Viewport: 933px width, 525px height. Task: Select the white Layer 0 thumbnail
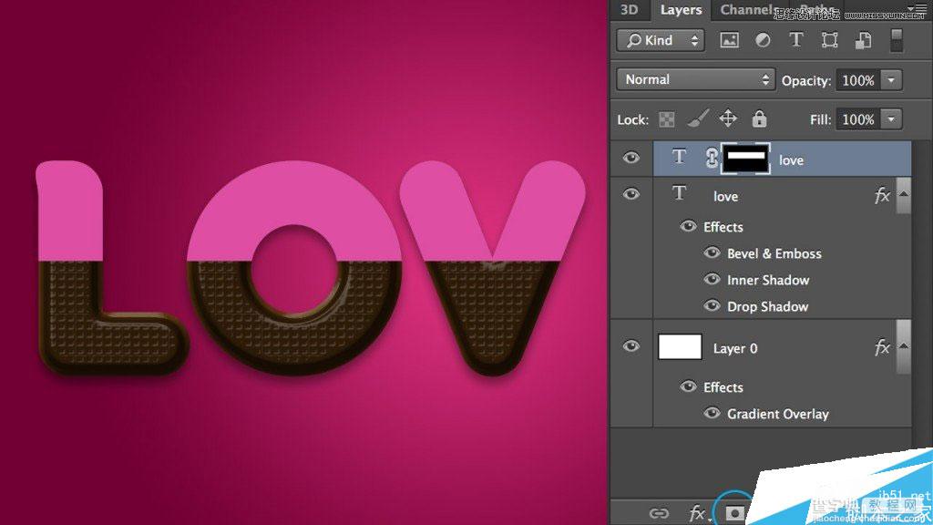pyautogui.click(x=680, y=347)
